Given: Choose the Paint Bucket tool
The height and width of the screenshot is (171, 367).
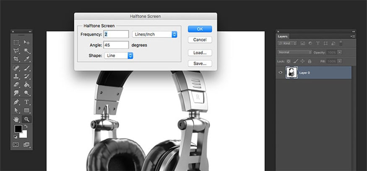Looking at the screenshot, I should pyautogui.click(x=26, y=84).
